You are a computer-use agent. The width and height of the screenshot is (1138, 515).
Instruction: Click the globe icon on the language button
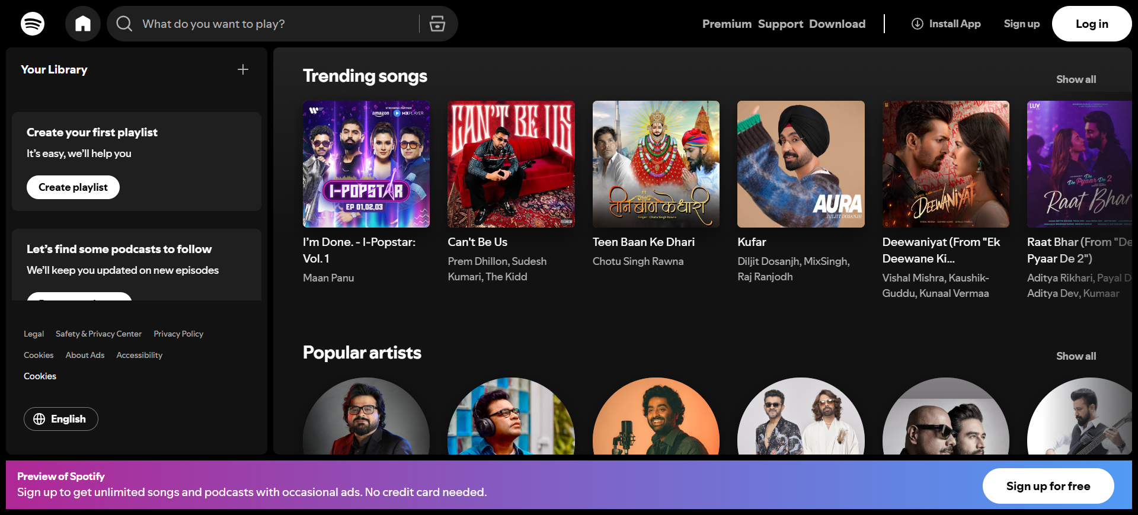(39, 419)
